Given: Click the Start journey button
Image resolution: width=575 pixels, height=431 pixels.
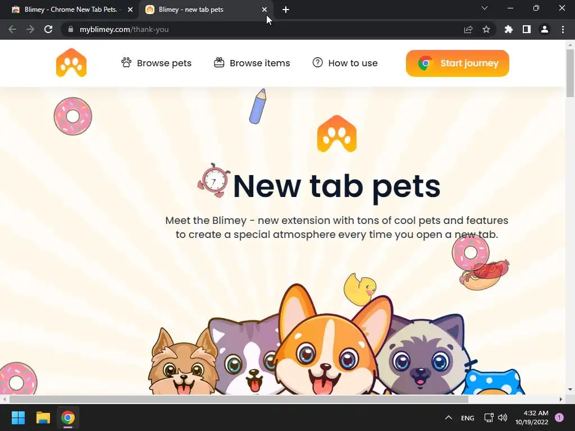Looking at the screenshot, I should pyautogui.click(x=457, y=63).
